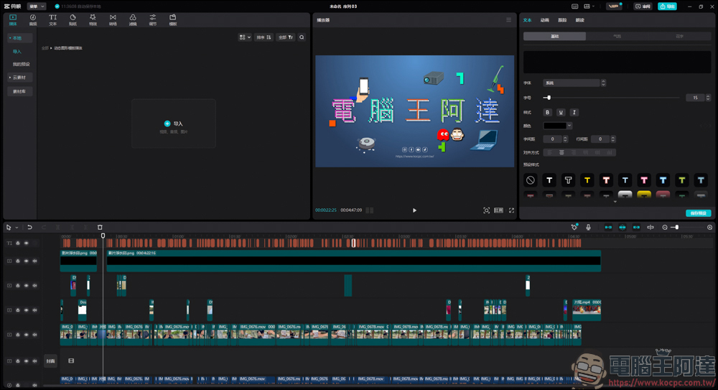Click the 导出 export button
This screenshot has height=390, width=718.
(x=667, y=6)
